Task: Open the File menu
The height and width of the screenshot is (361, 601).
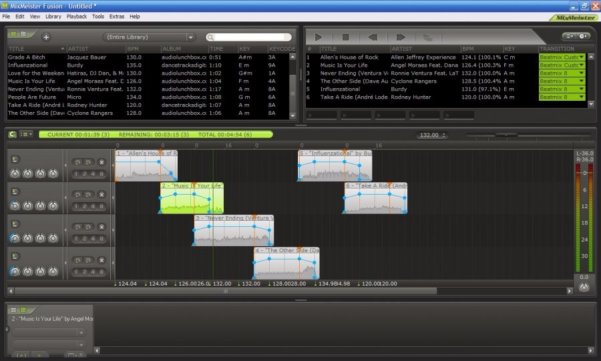Action: (6, 17)
